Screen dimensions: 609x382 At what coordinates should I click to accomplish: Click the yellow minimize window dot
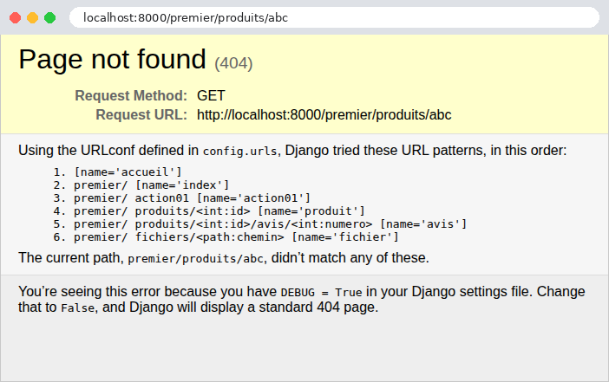33,18
